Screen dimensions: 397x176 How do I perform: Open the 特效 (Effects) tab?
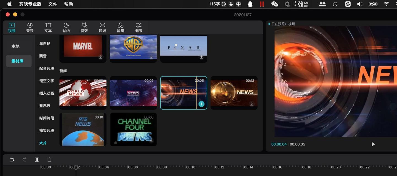tap(84, 28)
